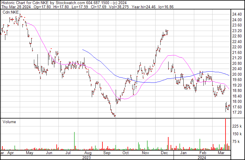
Task: Click the 2023 year label
Action: click(x=87, y=158)
